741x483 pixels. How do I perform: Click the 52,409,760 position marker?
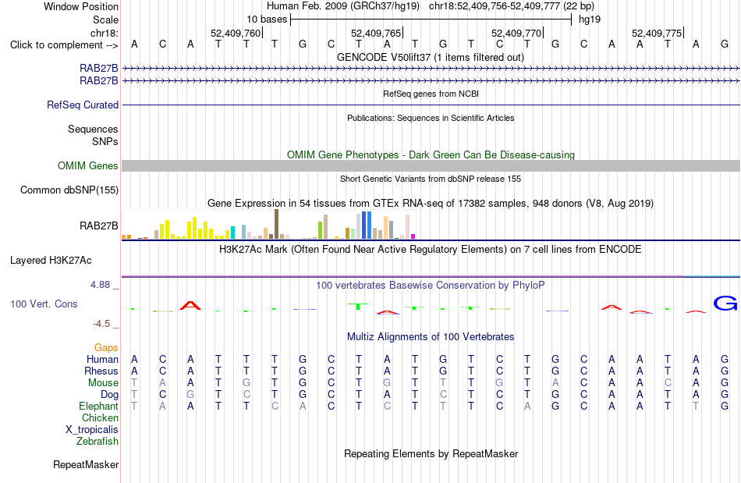coord(236,33)
